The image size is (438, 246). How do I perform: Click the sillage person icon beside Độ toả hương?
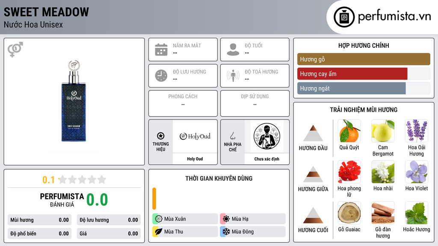click(x=233, y=76)
